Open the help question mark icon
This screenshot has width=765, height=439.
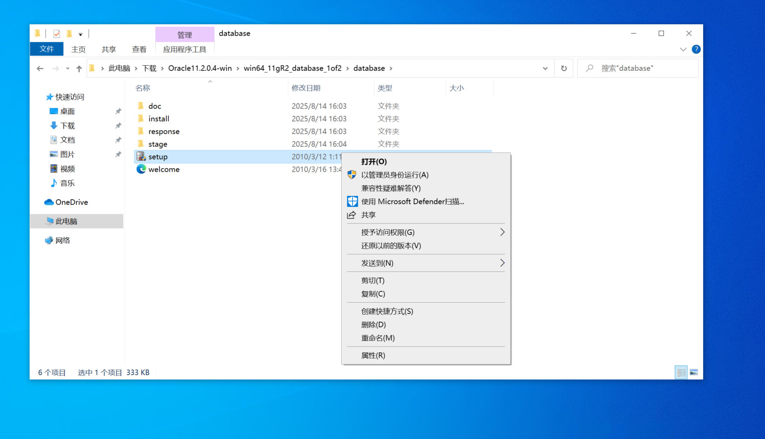coord(696,49)
